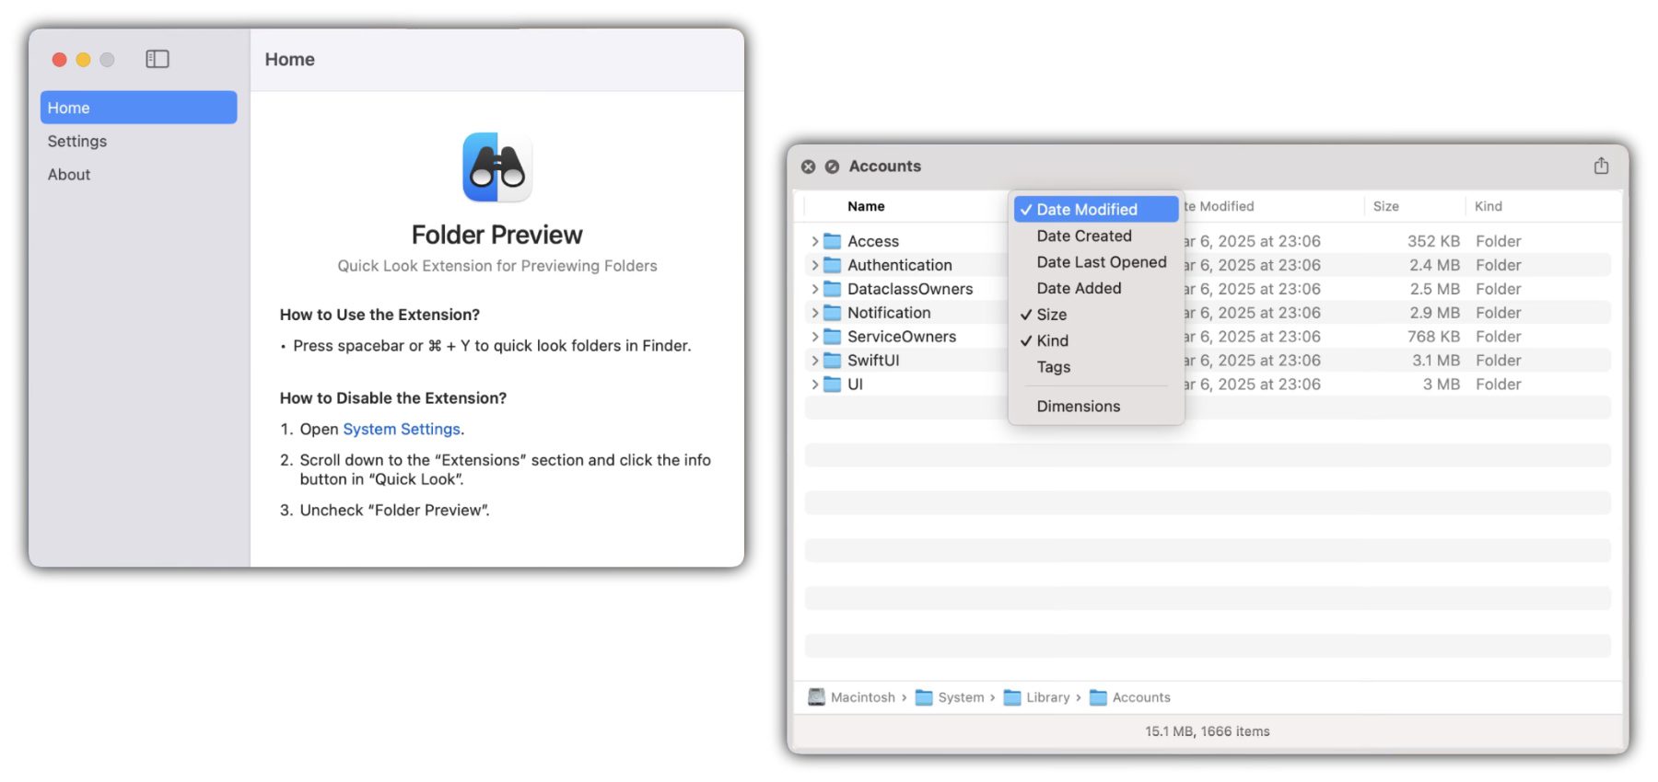This screenshot has width=1658, height=782.
Task: Open the System Settings link
Action: 401,429
